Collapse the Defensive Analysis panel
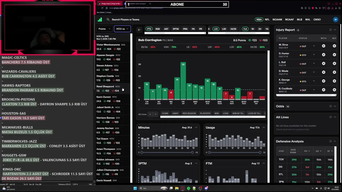342x192 pixels. coord(335,141)
